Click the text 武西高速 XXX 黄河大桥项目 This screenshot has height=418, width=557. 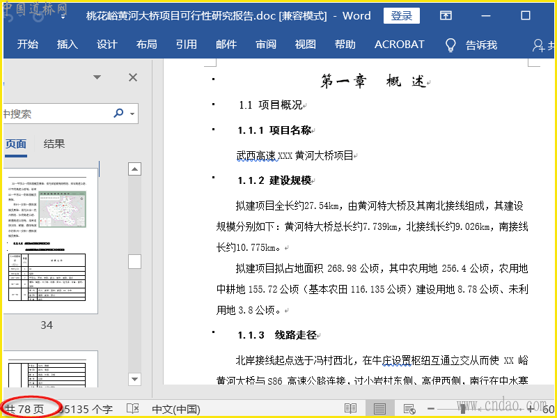tap(295, 155)
